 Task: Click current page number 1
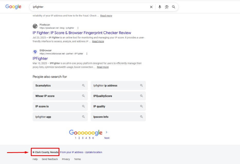(76, 138)
